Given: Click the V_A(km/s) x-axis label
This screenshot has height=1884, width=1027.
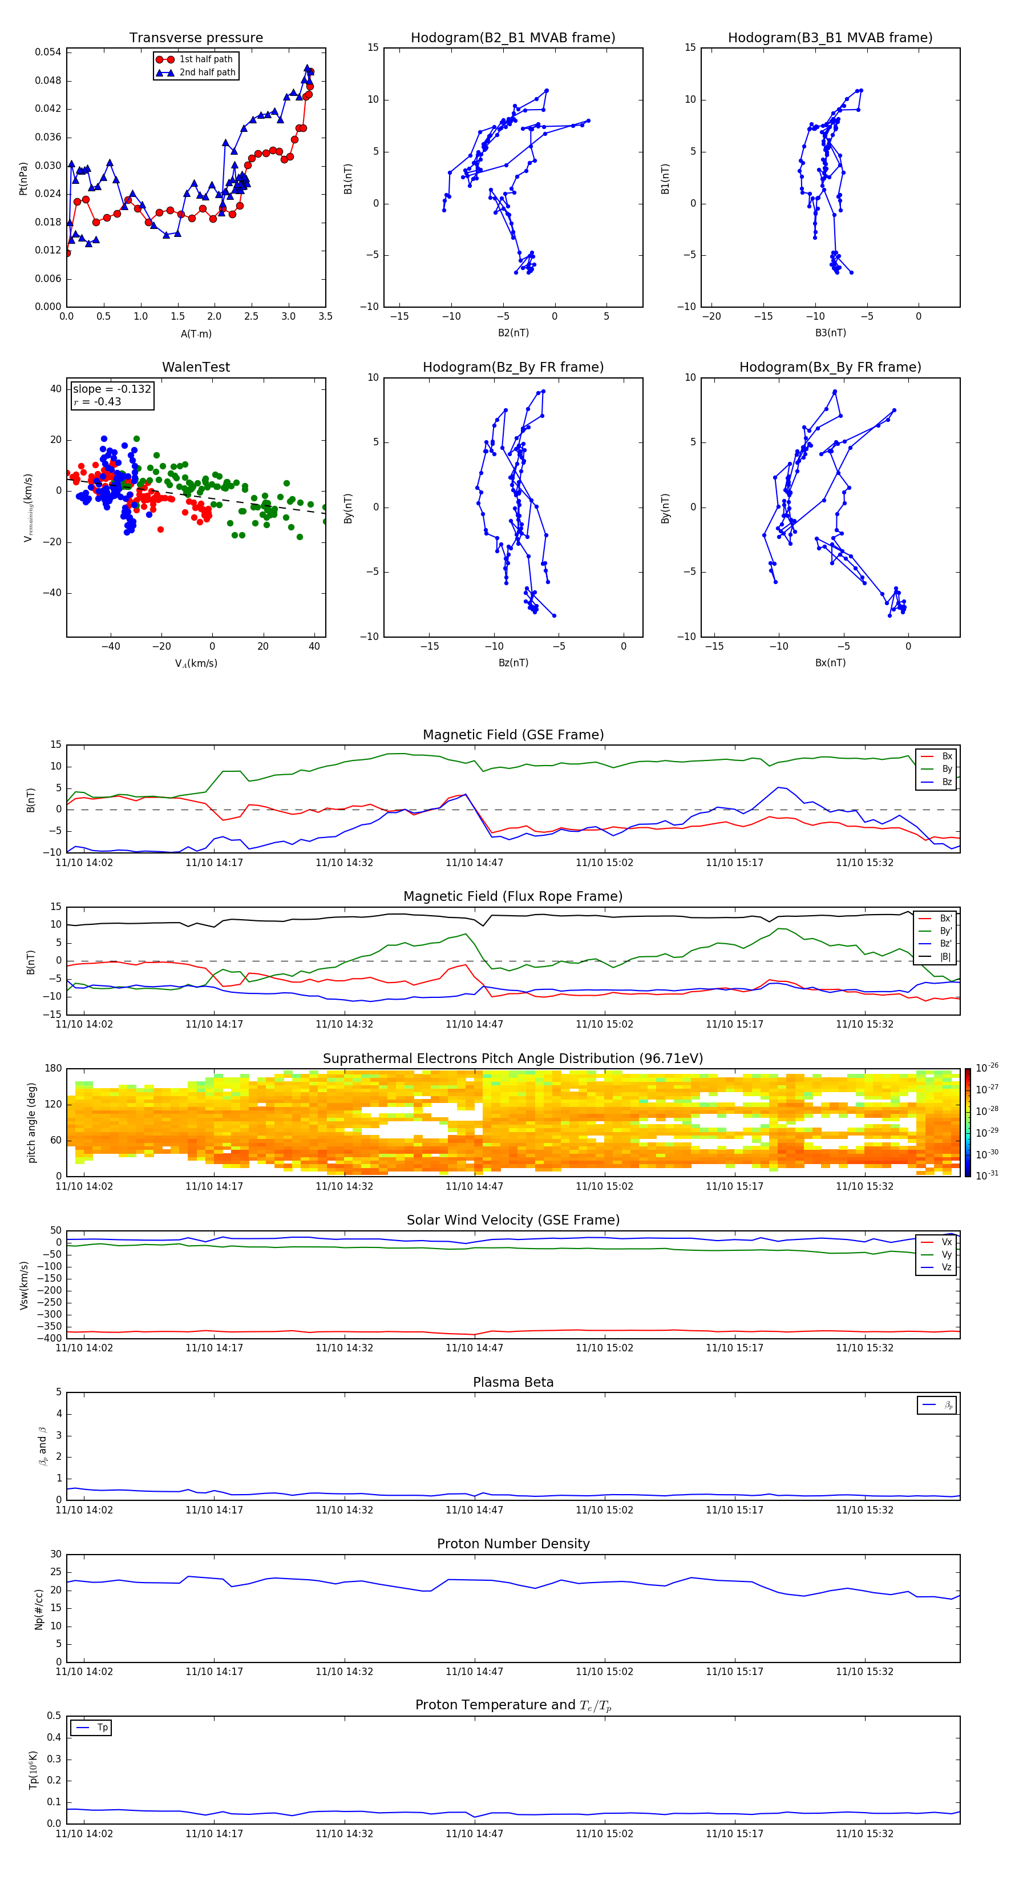Looking at the screenshot, I should pos(196,663).
